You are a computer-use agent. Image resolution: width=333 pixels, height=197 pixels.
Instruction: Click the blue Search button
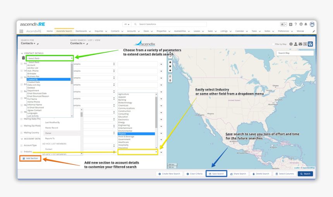click(305, 174)
